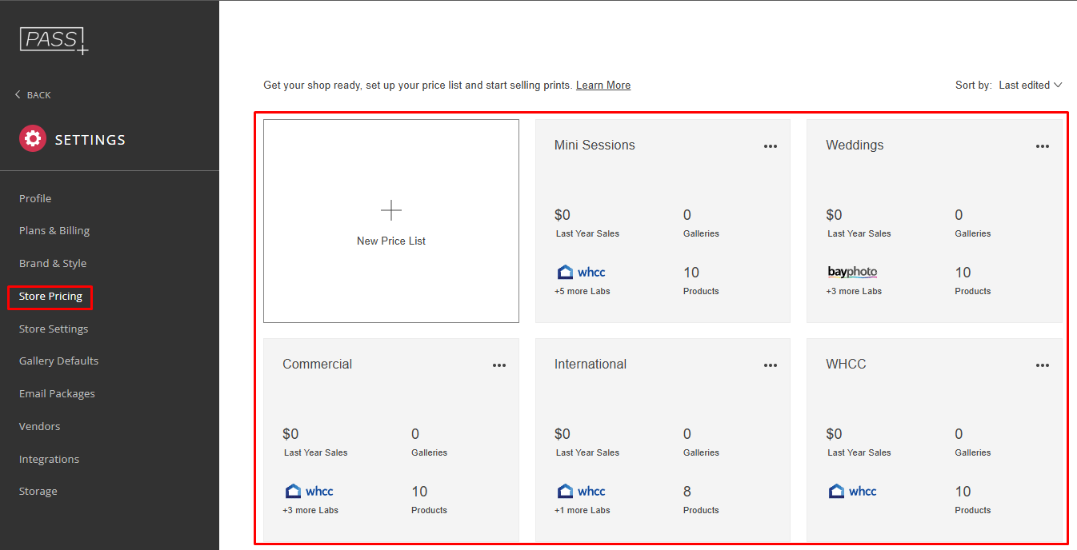This screenshot has width=1077, height=550.
Task: Click the plus icon for New Price List
Action: pos(391,210)
